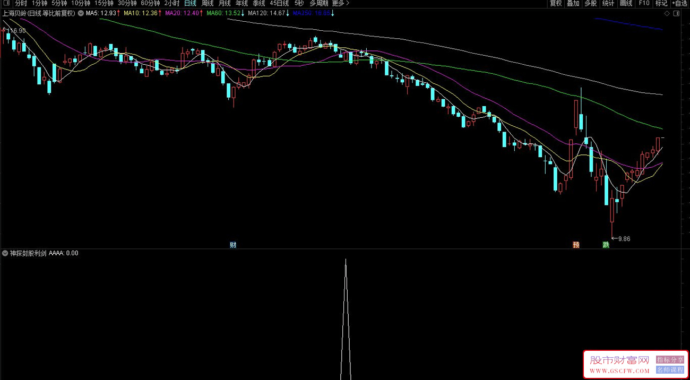Image resolution: width=690 pixels, height=380 pixels.
Task: Select the 5秒 period tab
Action: (299, 3)
